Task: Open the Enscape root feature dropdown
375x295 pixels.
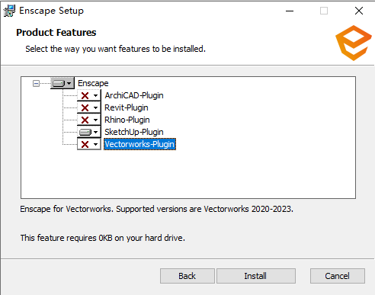Action: [x=62, y=83]
